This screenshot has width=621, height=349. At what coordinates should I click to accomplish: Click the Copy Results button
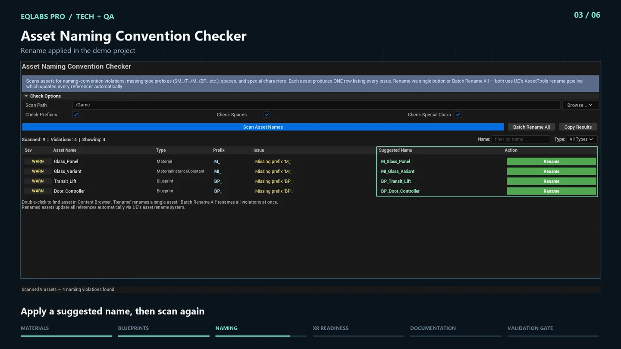(x=578, y=127)
